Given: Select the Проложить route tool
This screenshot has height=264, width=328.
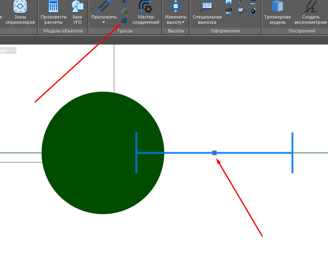Looking at the screenshot, I should 104,7.
